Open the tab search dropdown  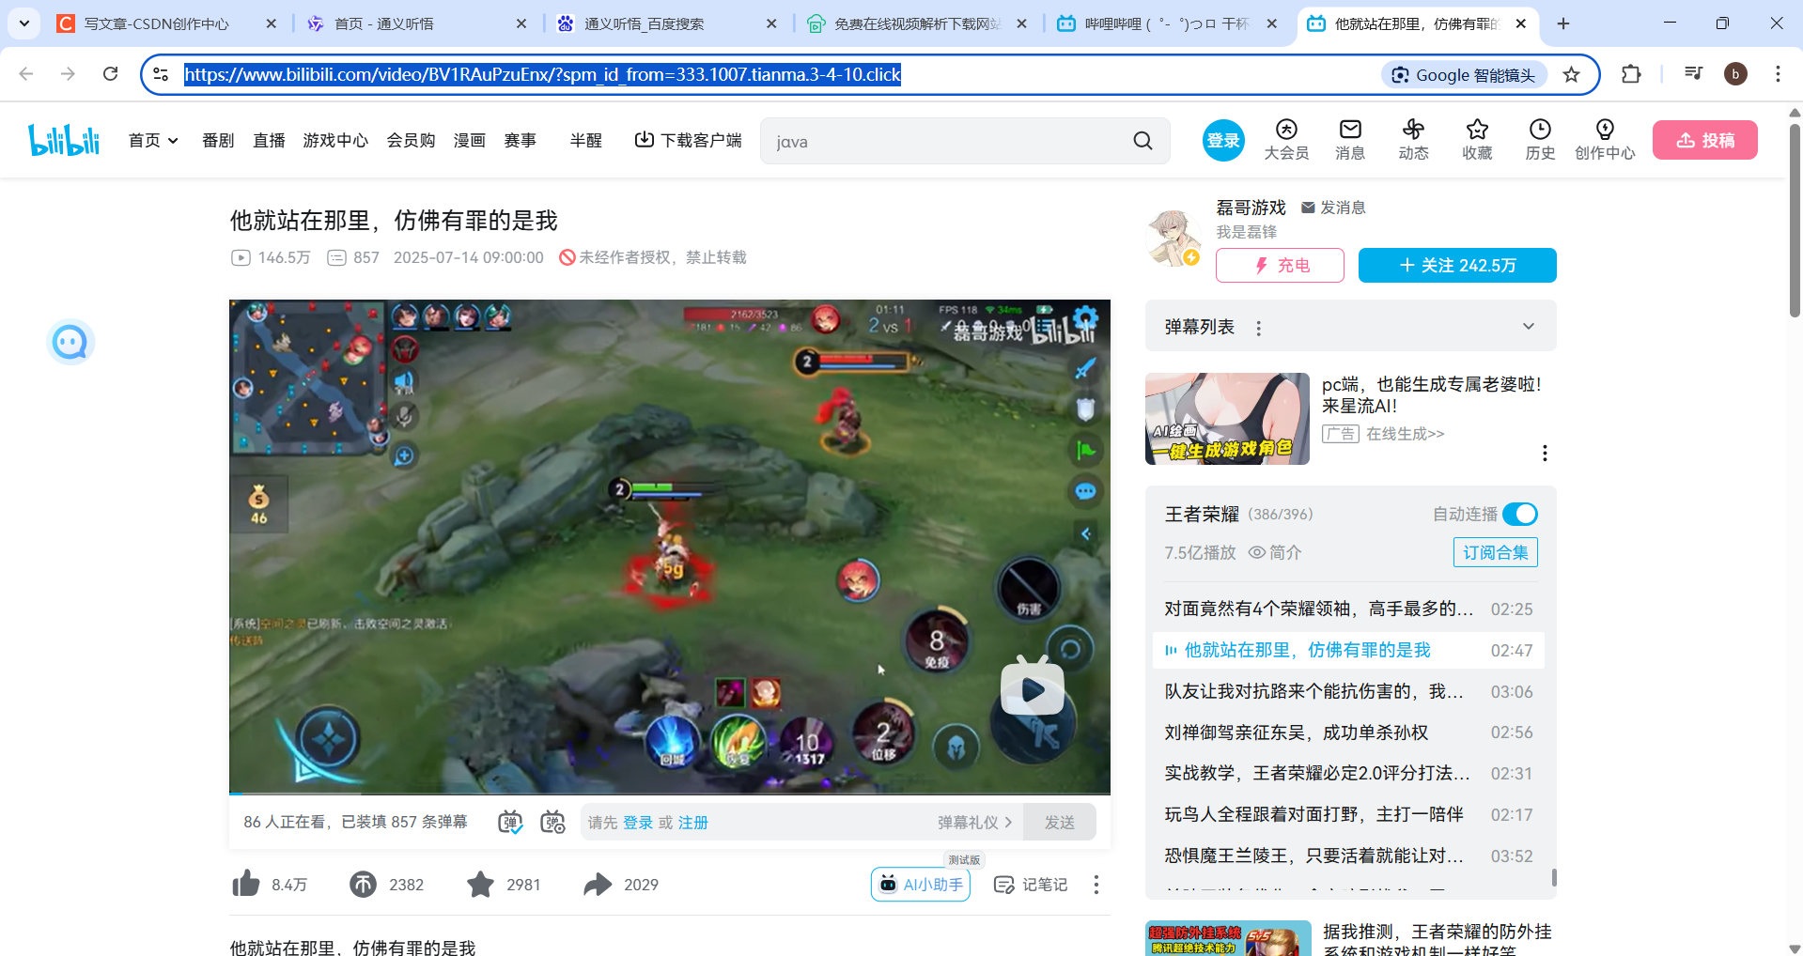point(23,23)
